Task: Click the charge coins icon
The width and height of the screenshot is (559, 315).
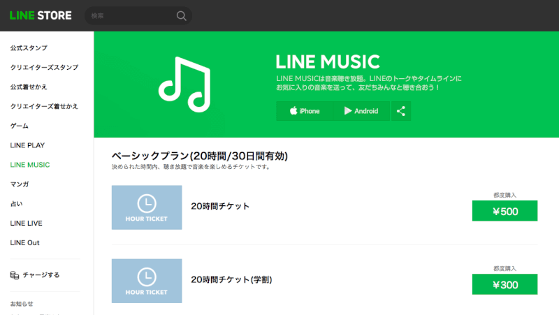Action: (x=15, y=275)
